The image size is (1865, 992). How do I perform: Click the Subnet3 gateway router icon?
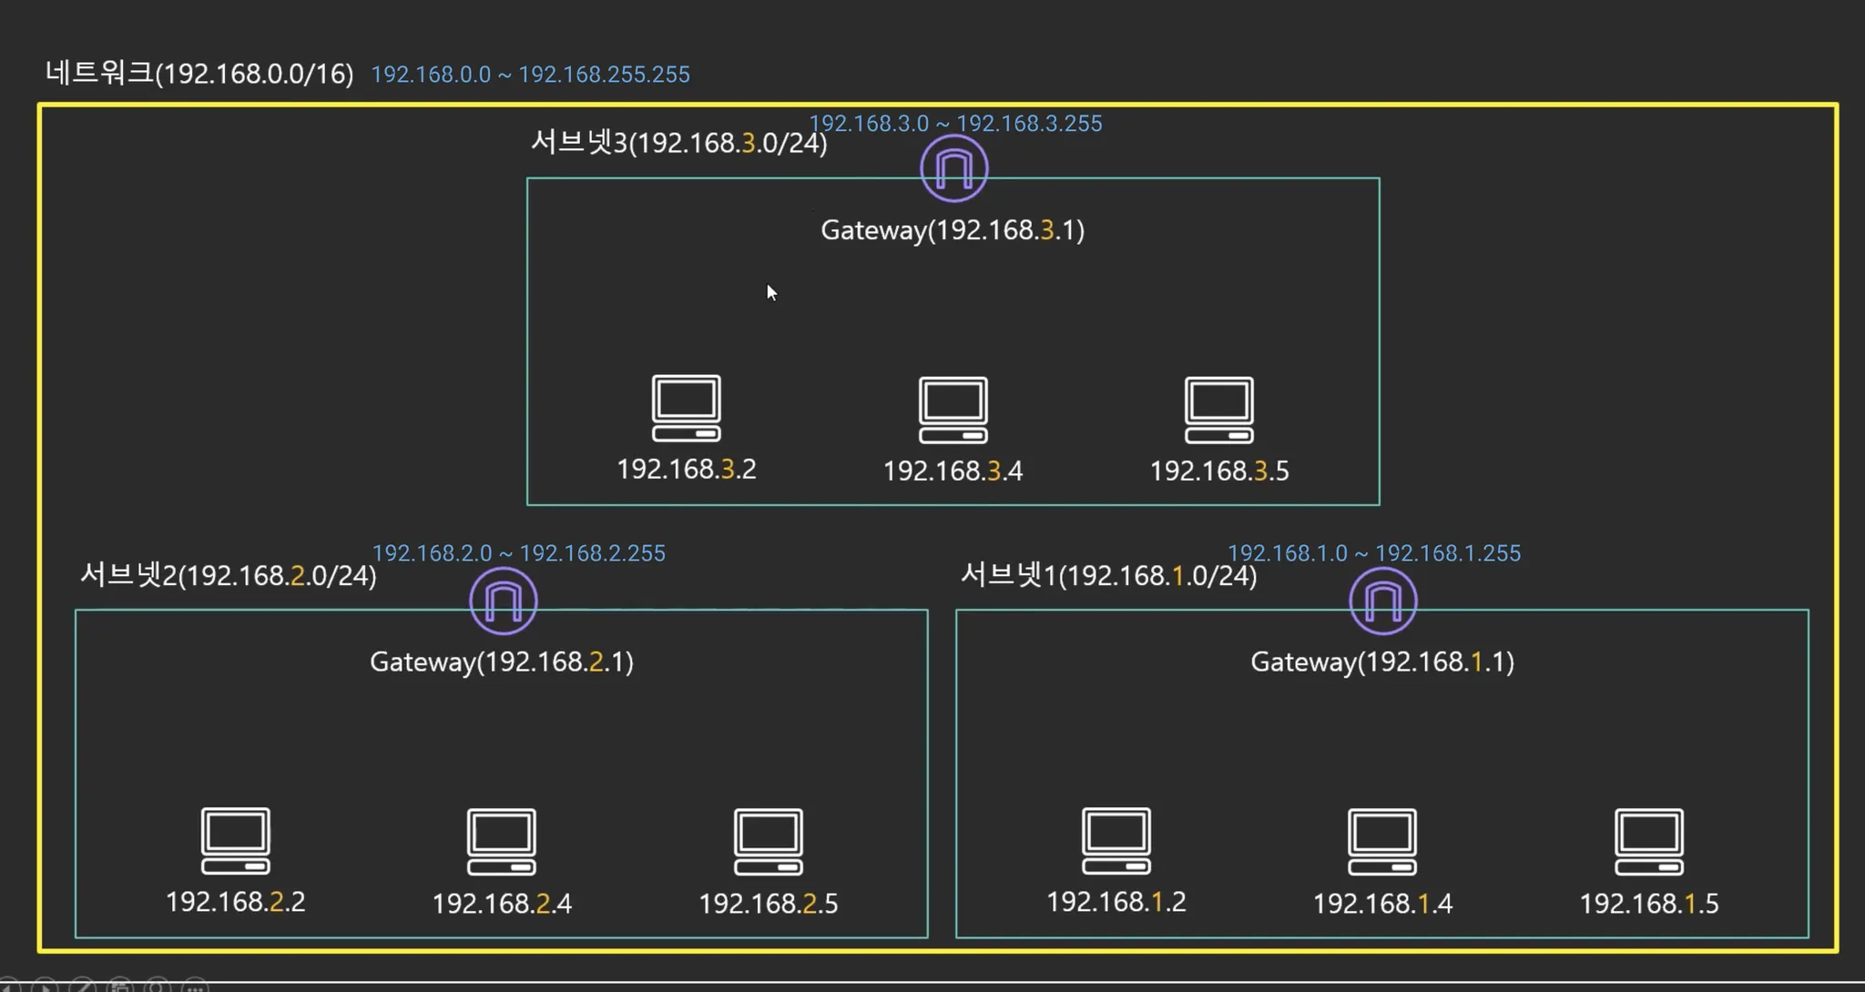coord(953,168)
